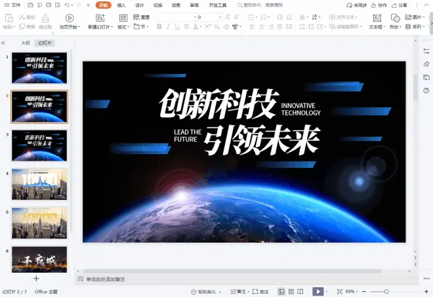The width and height of the screenshot is (433, 297).
Task: Click the clear formatting eraser icon
Action: pos(226,26)
